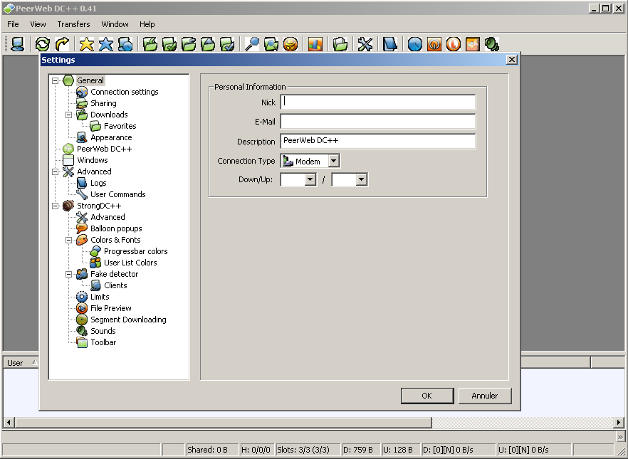Close the Settings dialog

tap(511, 60)
